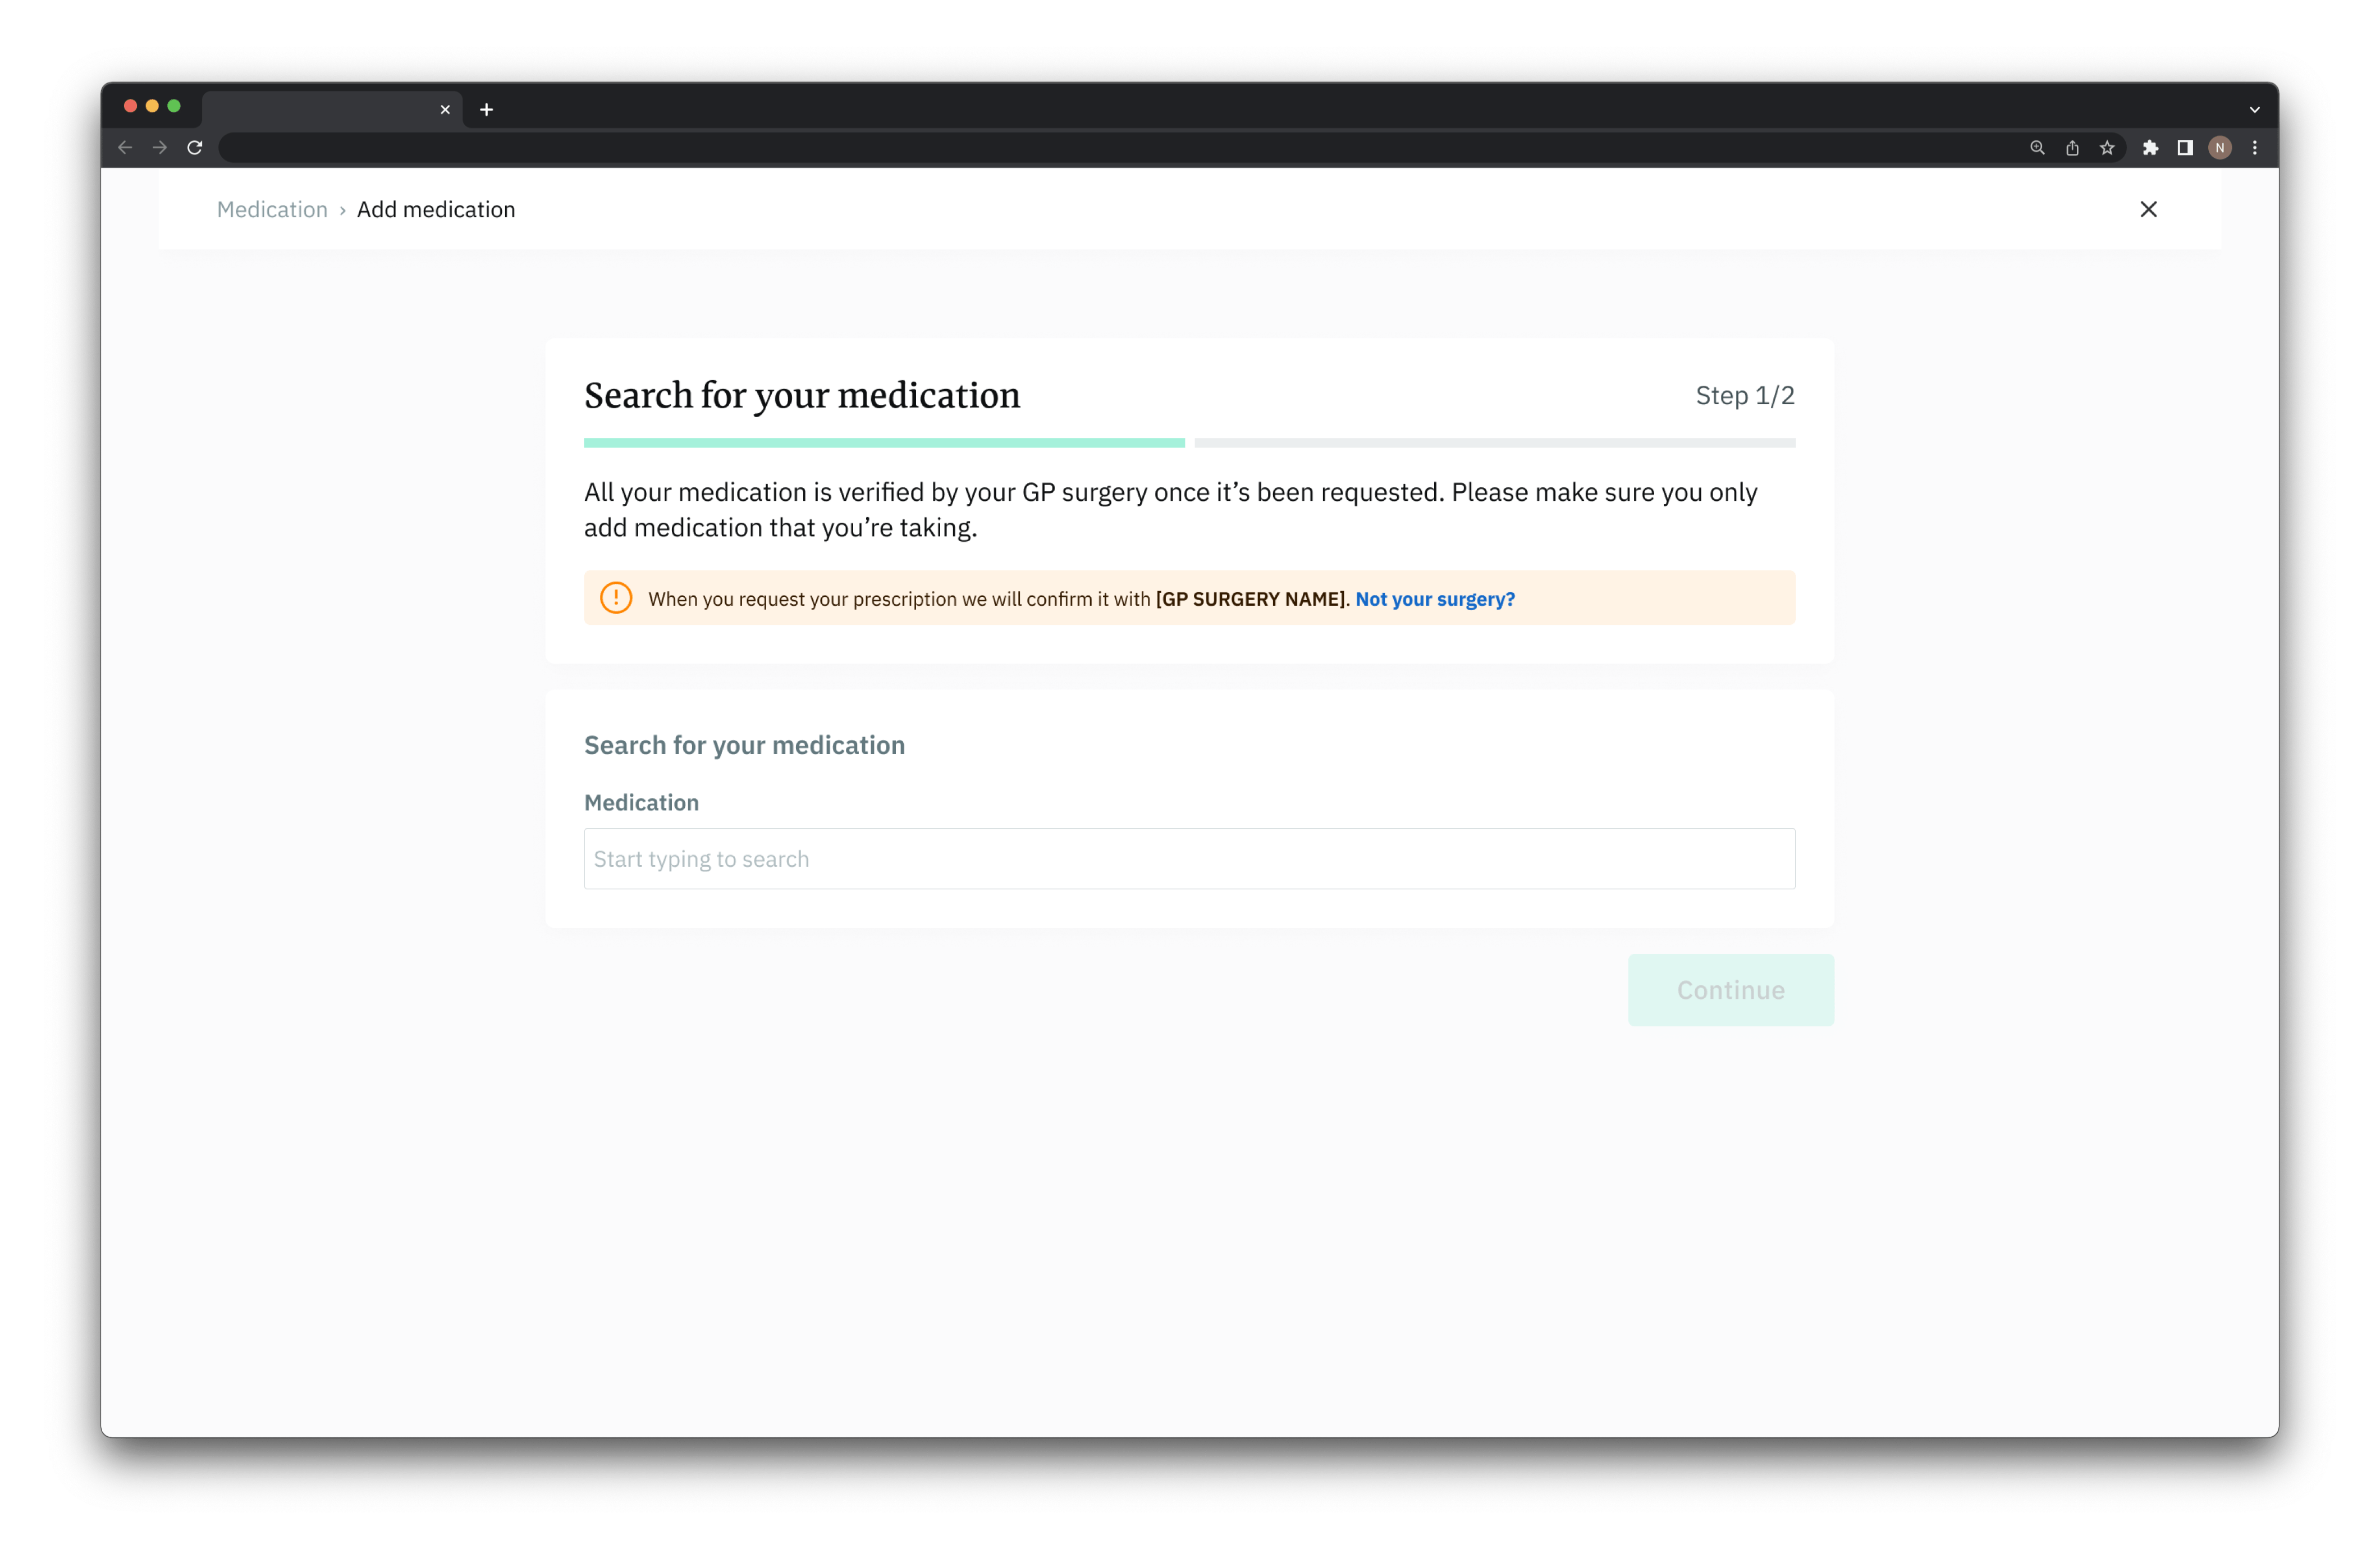Bookmark this page with the star icon
Screen dimensions: 2380x1558
coord(2107,148)
